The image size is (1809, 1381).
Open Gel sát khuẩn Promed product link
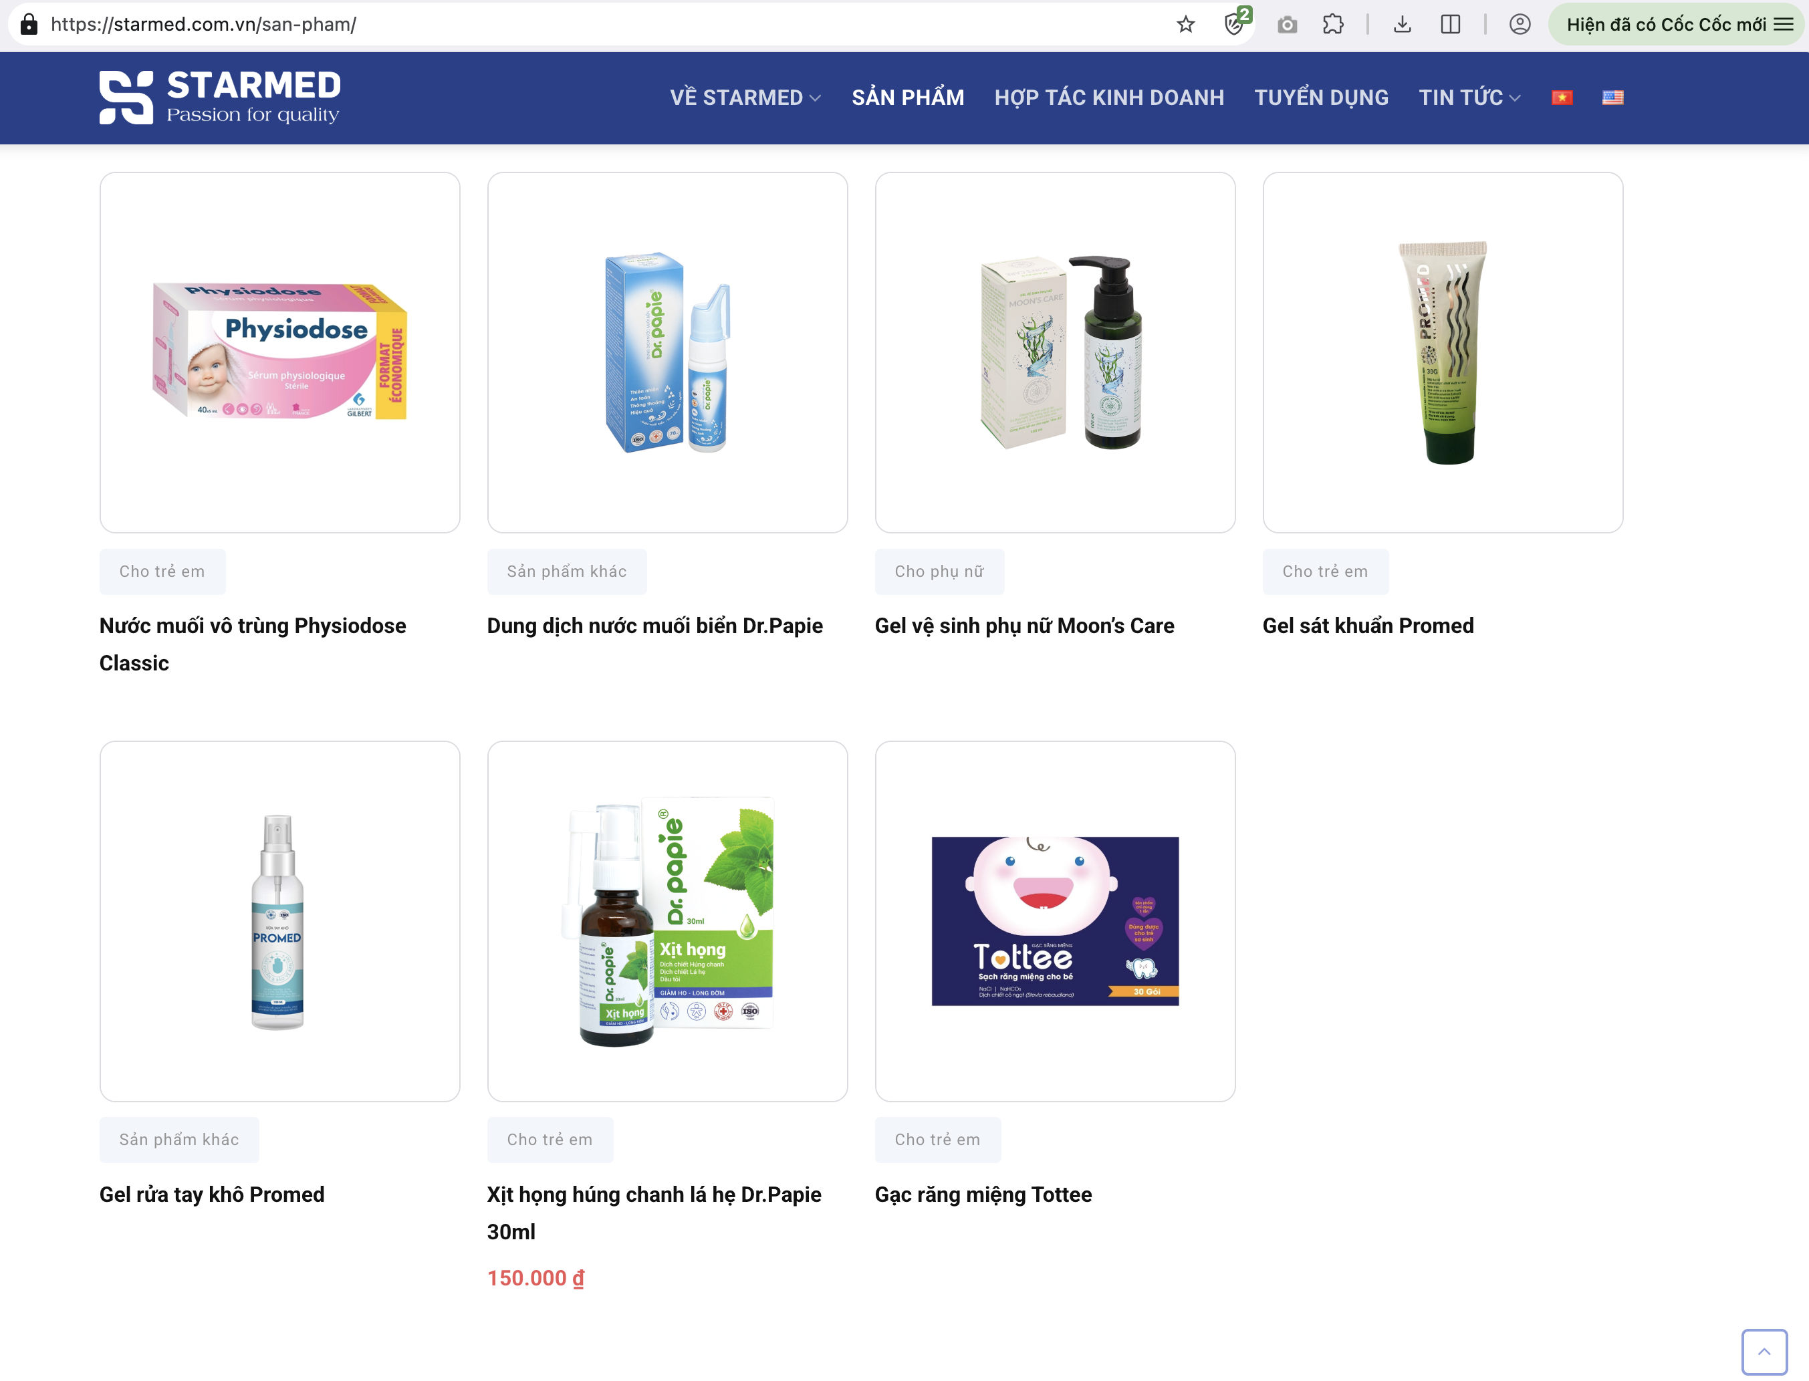click(1368, 626)
